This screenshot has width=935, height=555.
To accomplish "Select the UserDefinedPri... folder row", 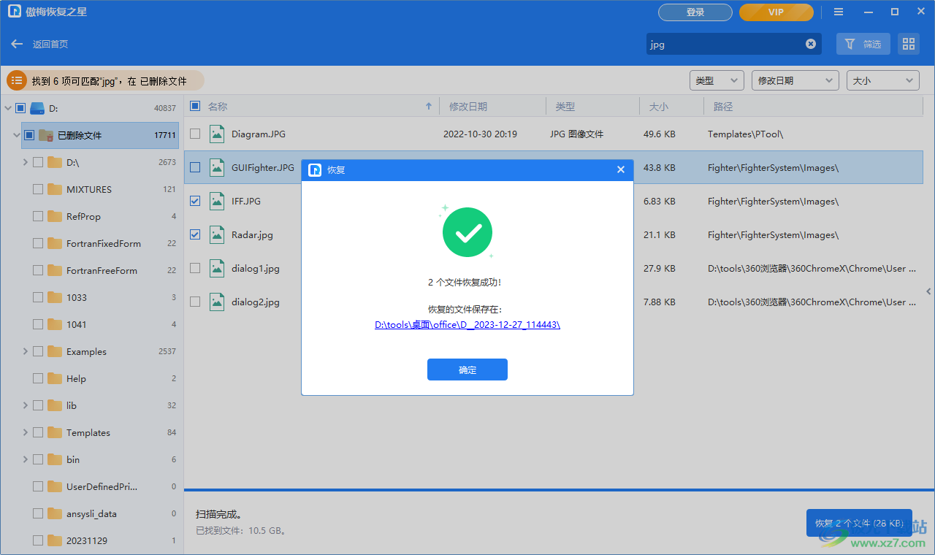I will [100, 486].
